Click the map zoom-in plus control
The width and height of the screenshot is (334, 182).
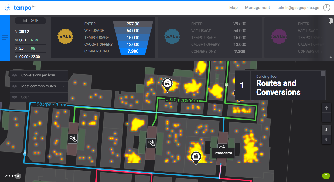click(326, 107)
